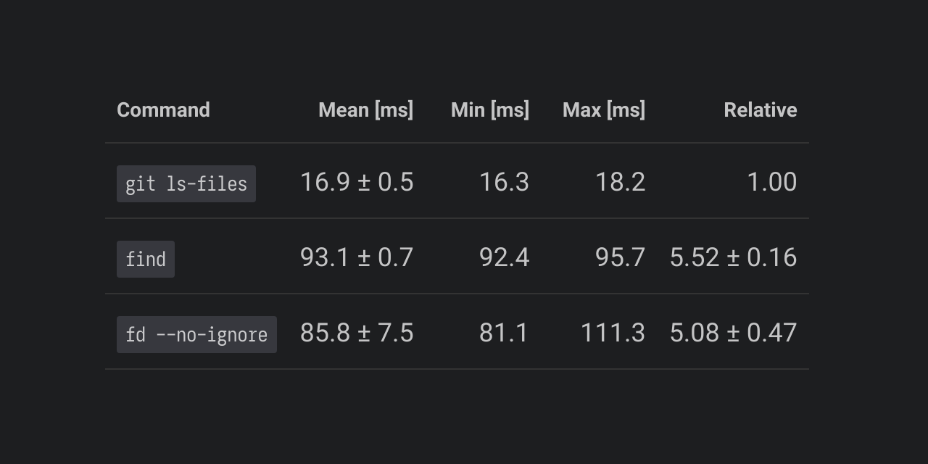Click the Mean [ms] column header
This screenshot has width=928, height=464.
(x=365, y=110)
